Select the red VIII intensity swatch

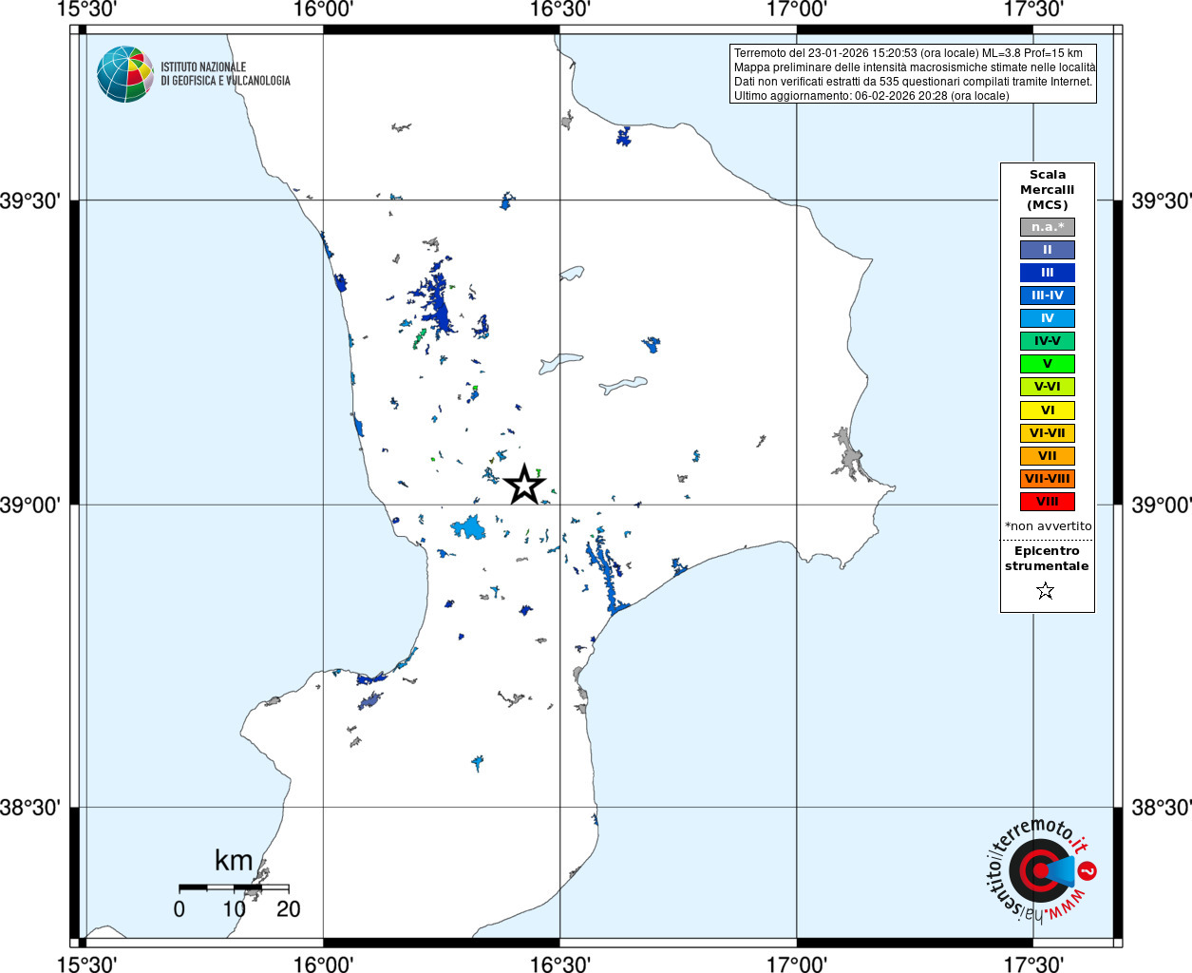(x=1048, y=502)
